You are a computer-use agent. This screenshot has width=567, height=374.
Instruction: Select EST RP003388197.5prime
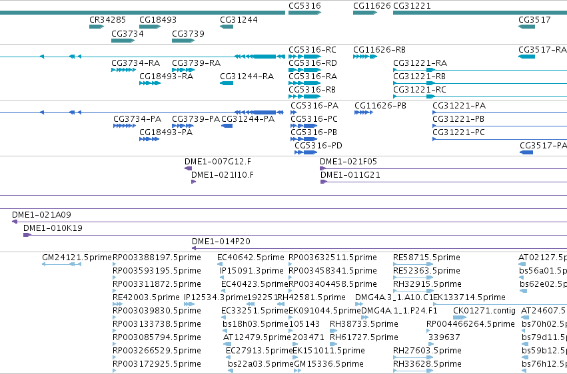[115, 264]
